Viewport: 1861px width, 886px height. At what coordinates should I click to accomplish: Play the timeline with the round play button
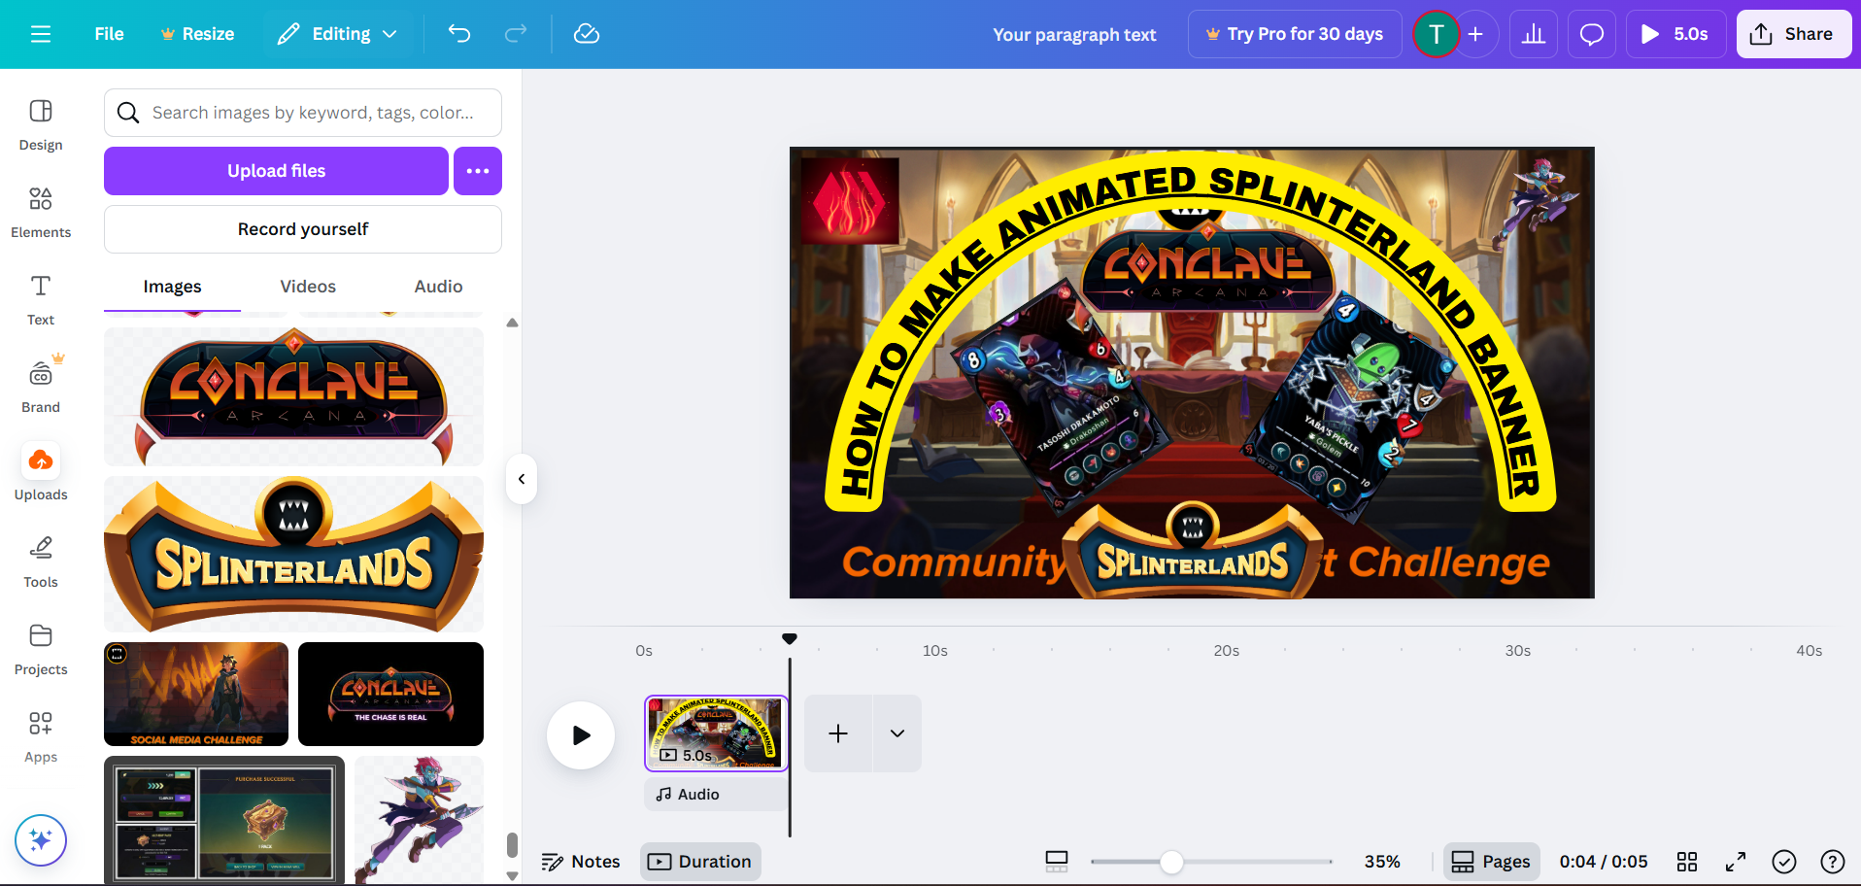pos(581,735)
